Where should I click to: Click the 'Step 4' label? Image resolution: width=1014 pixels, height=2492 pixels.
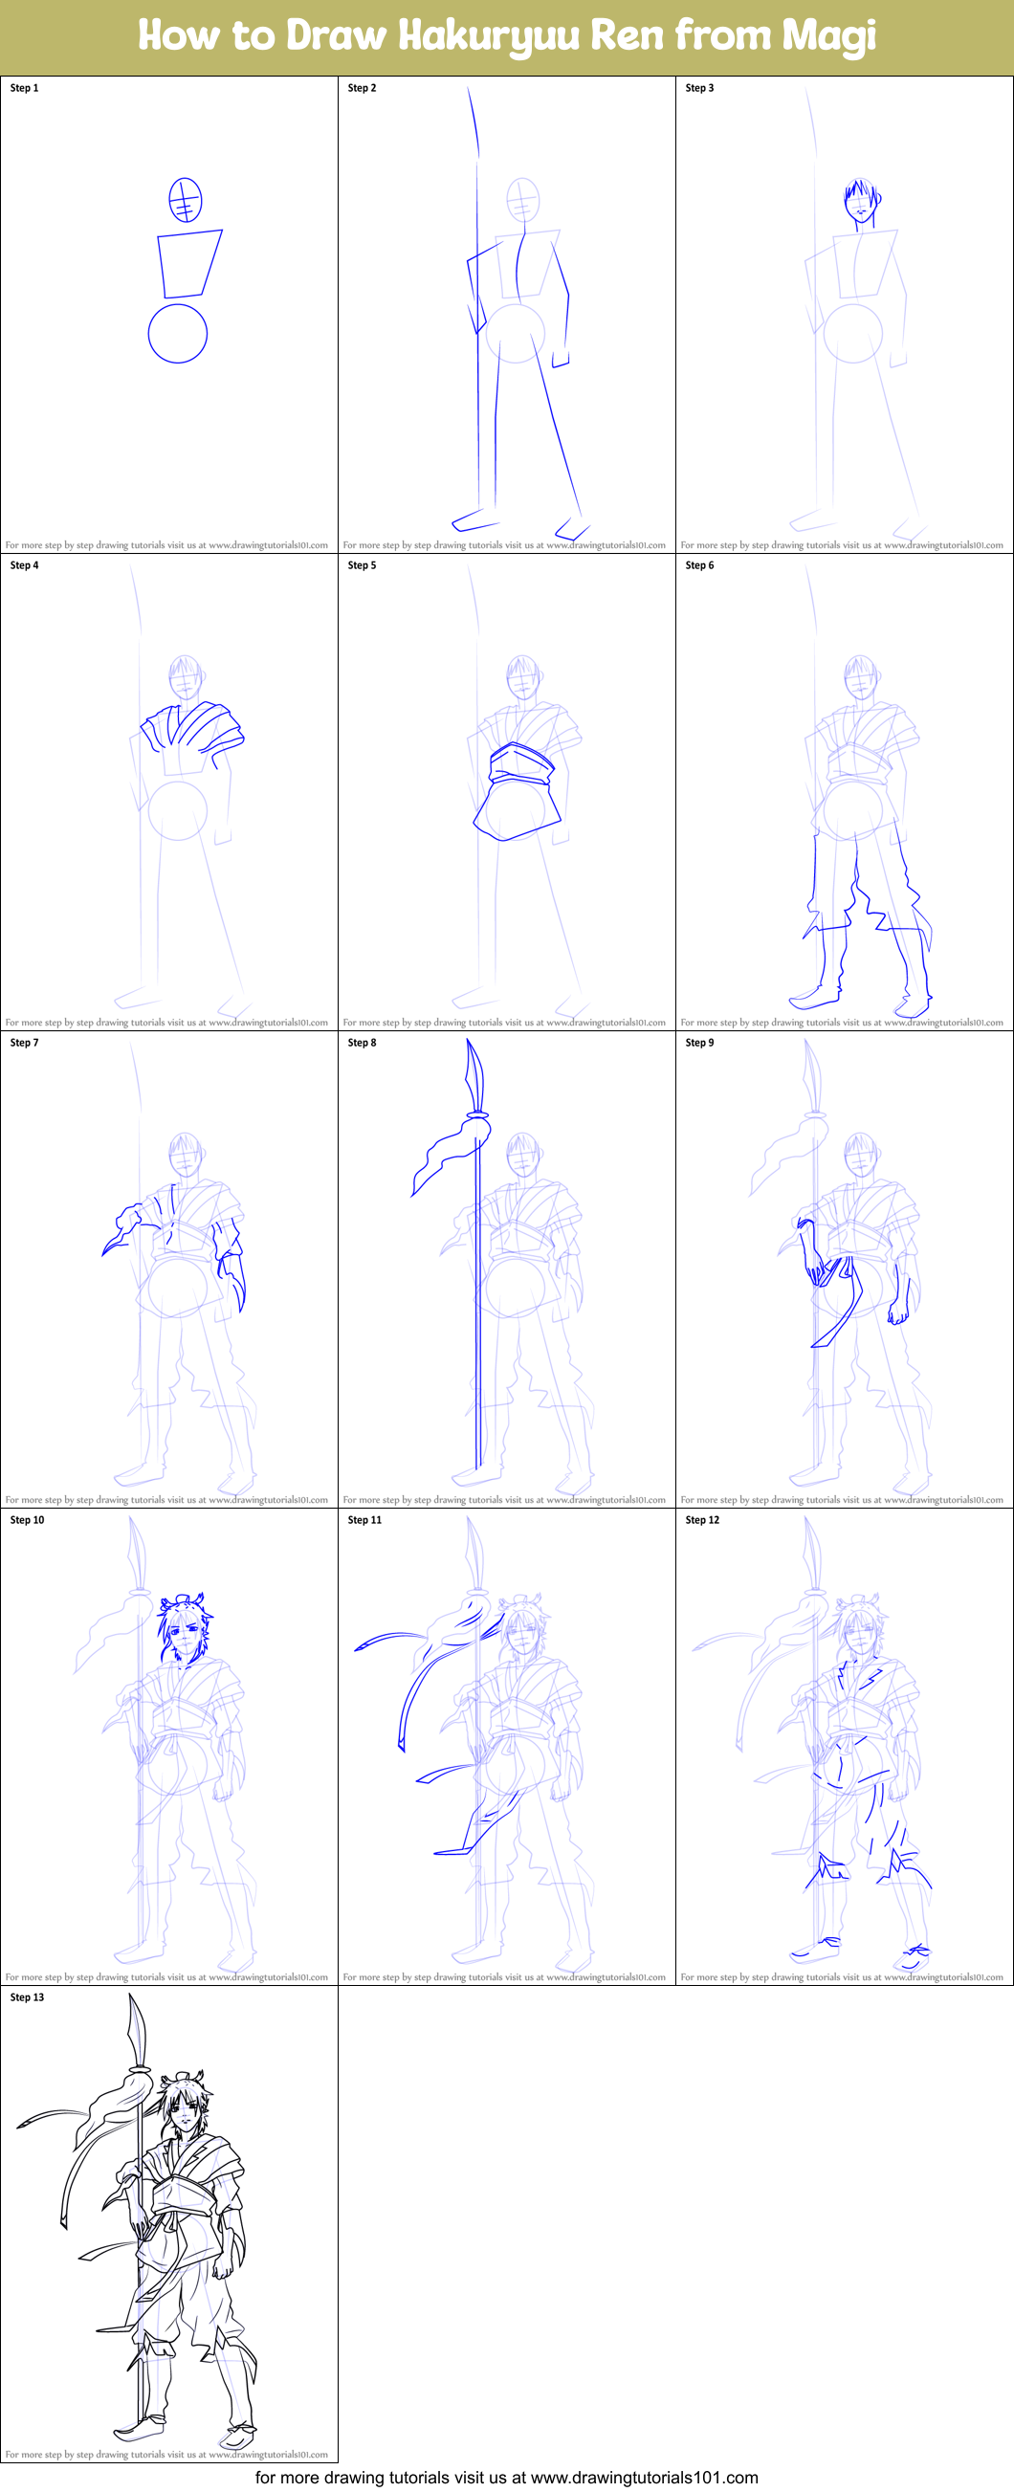pyautogui.click(x=24, y=565)
